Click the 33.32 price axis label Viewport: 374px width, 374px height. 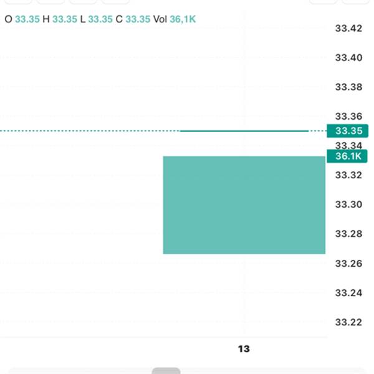tap(348, 175)
